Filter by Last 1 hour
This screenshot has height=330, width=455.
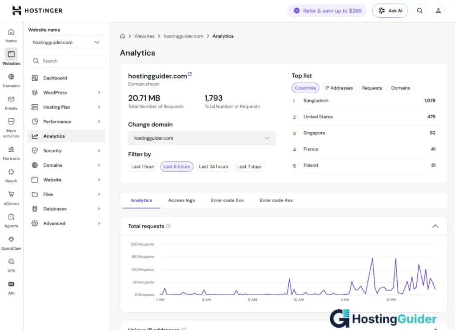point(143,167)
